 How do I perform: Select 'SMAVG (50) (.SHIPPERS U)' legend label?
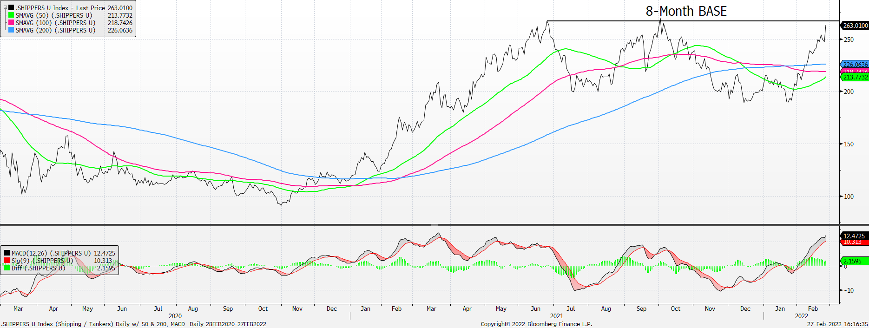54,15
